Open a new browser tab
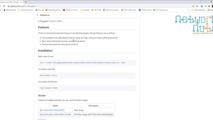The height and width of the screenshot is (120, 213). [26, 2]
